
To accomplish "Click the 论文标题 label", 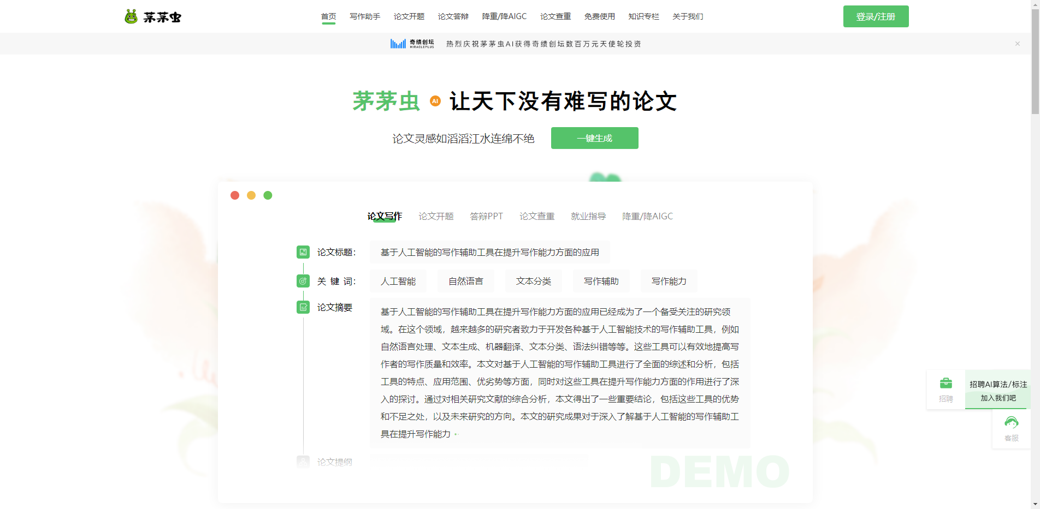I will 336,252.
